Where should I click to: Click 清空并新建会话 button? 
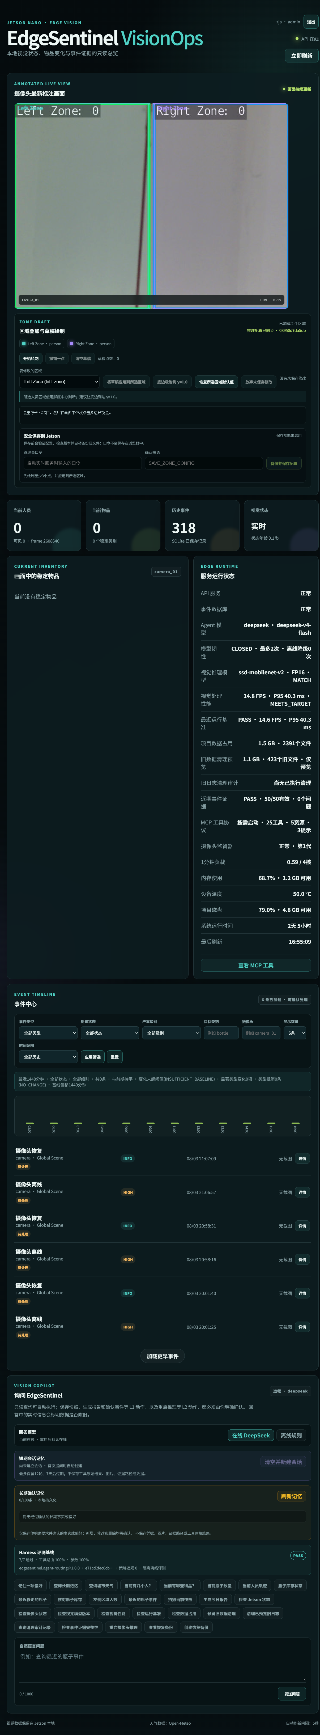click(283, 1462)
